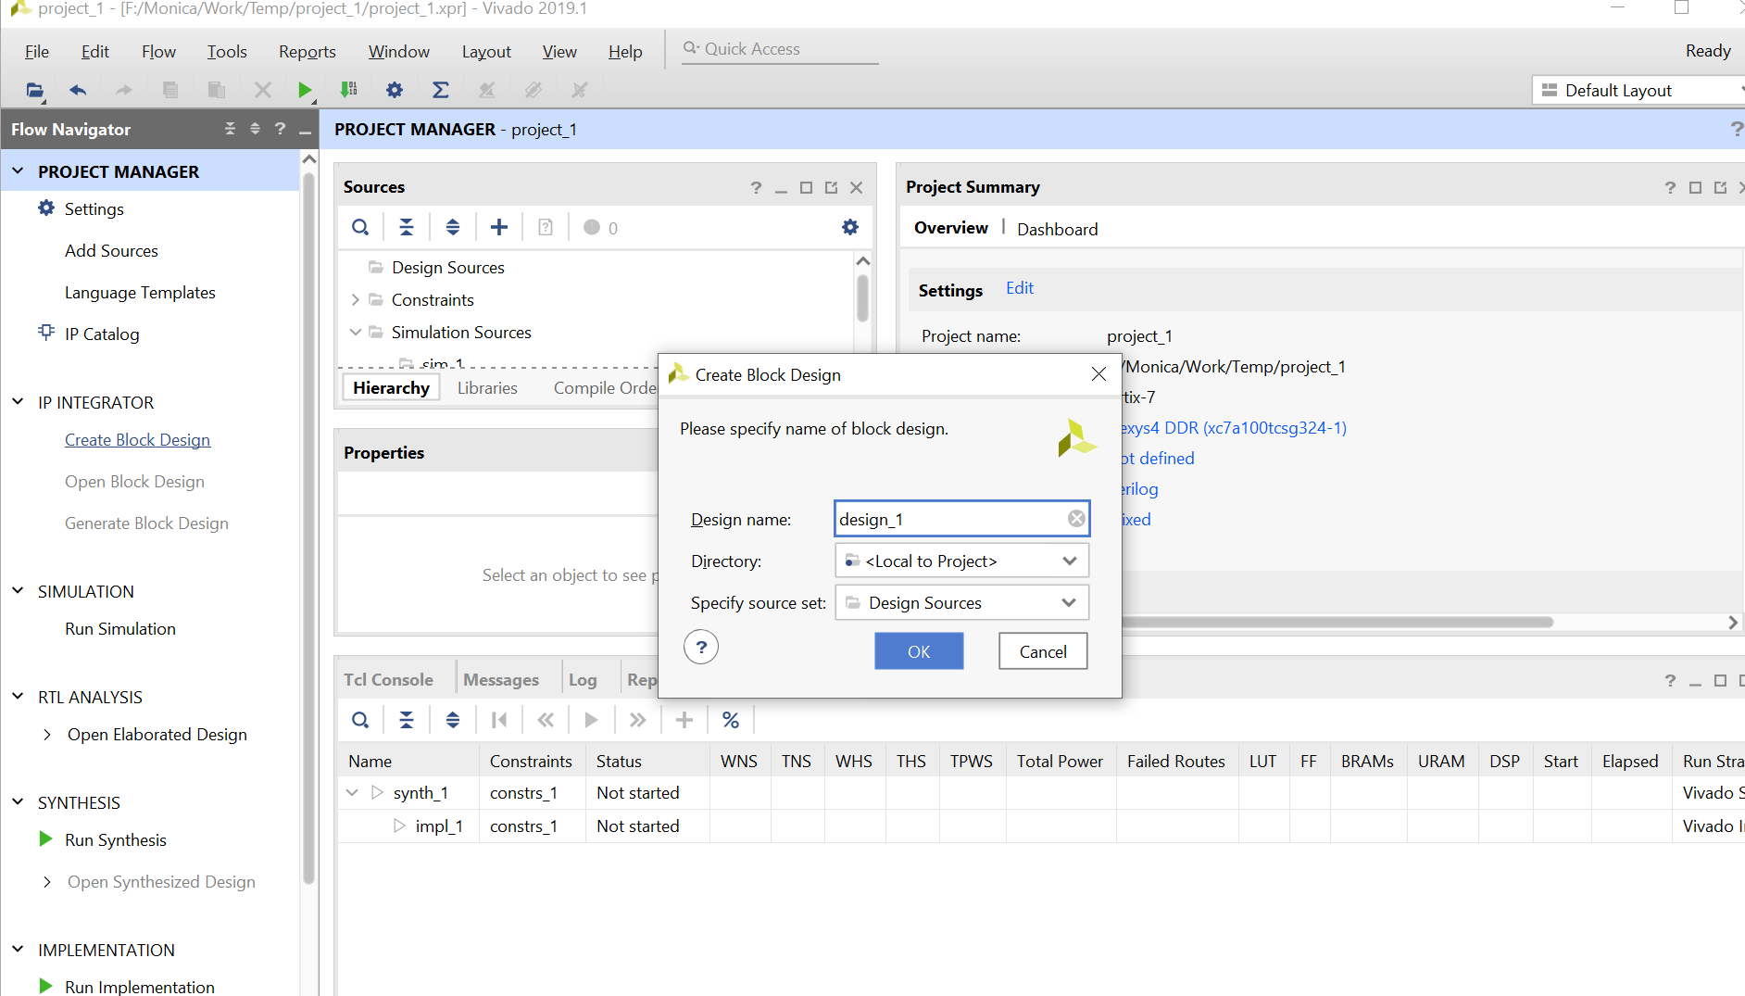Switch to Dashboard tab in Project Summary
This screenshot has width=1745, height=996.
point(1057,229)
